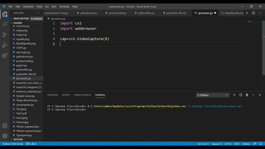
Task: Click unsaved dot on qrscanner.py tab
Action: click(x=215, y=13)
